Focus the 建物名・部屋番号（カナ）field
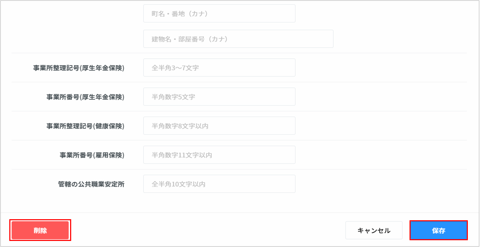This screenshot has width=480, height=247. [238, 39]
